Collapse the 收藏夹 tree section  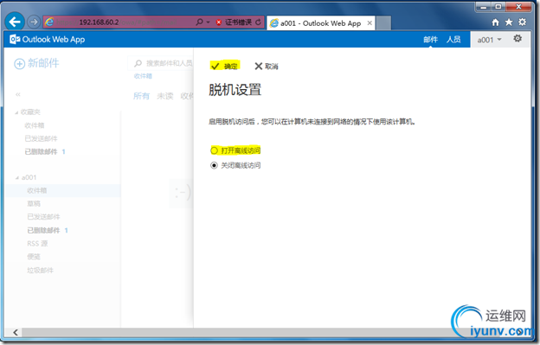coord(16,112)
